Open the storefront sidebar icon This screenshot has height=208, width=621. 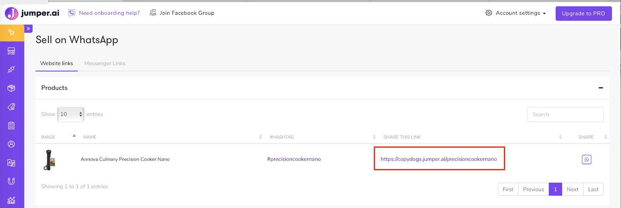11,51
